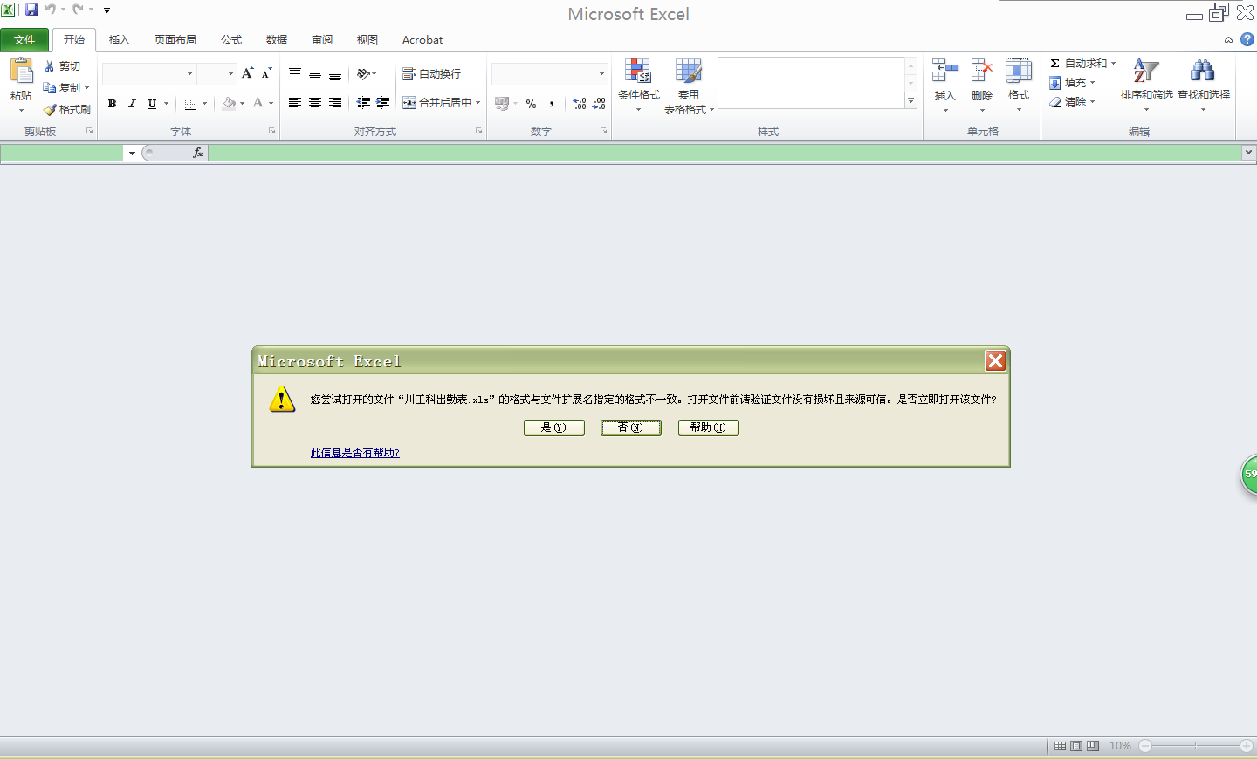The image size is (1257, 759).
Task: Open the 'Was this information helpful' link
Action: 355,453
